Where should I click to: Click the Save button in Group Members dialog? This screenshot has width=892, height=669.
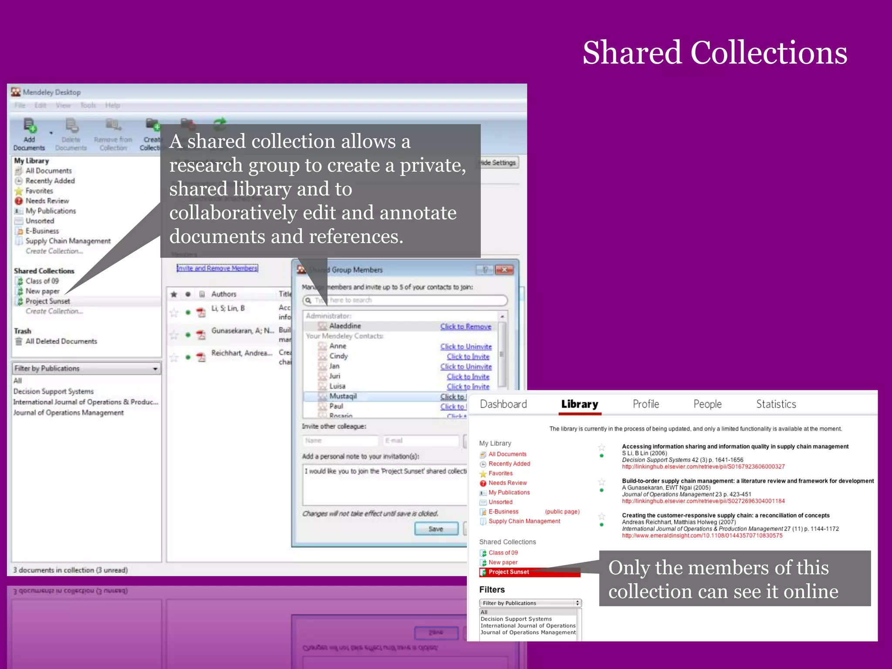(x=436, y=529)
